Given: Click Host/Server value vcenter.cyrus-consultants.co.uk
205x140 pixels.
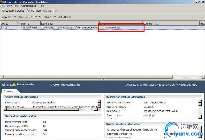Looking at the screenshot, I should click(161, 111).
